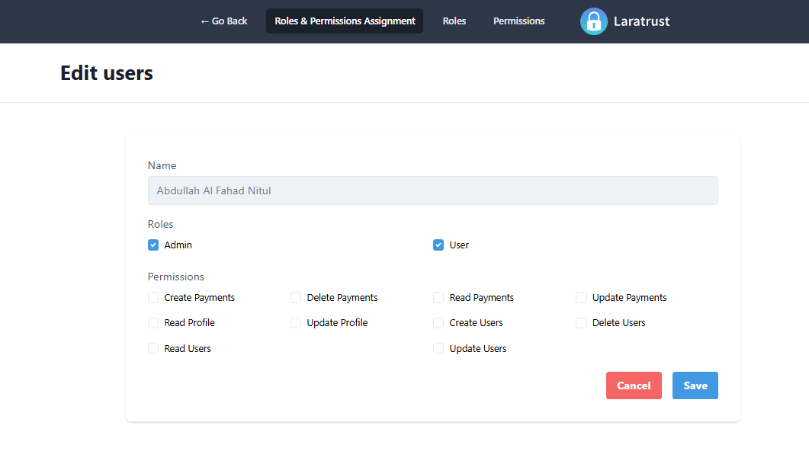809x467 pixels.
Task: Go back using the Go Back link
Action: [x=224, y=21]
